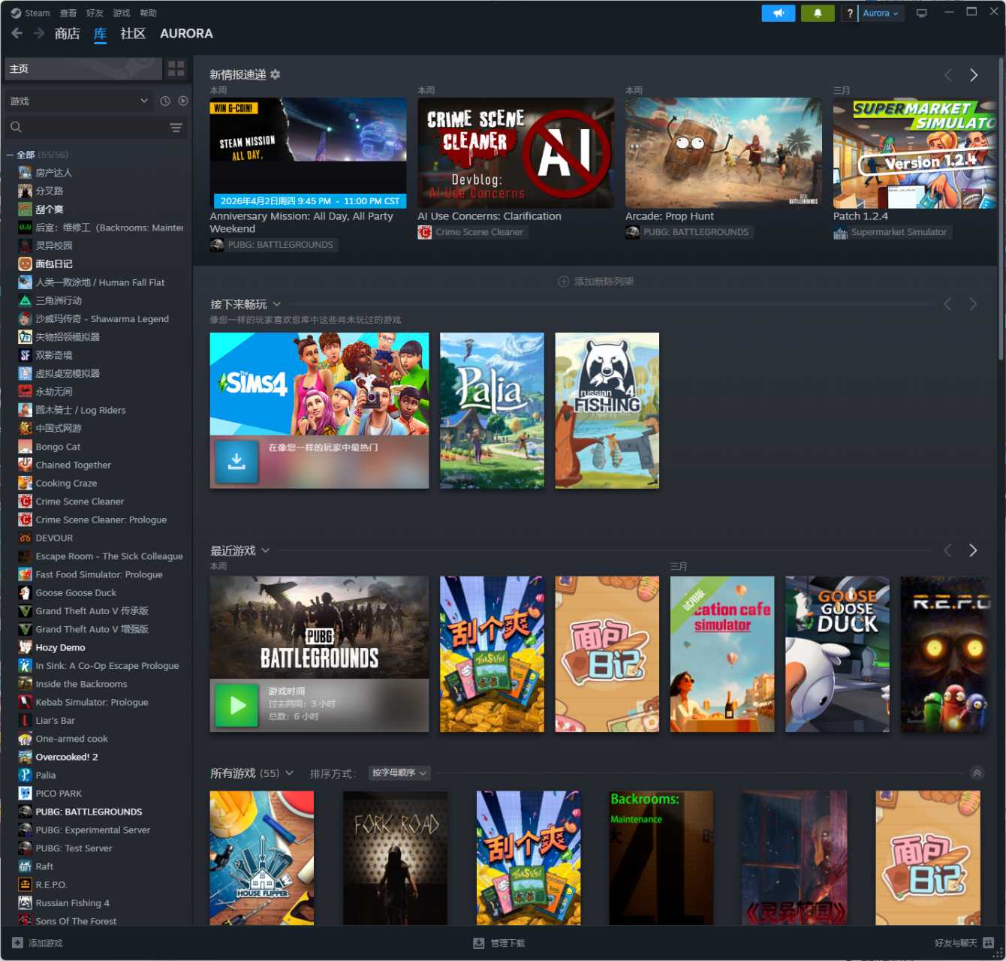Collapse the 全部 games list
The image size is (1006, 961).
pyautogui.click(x=10, y=155)
